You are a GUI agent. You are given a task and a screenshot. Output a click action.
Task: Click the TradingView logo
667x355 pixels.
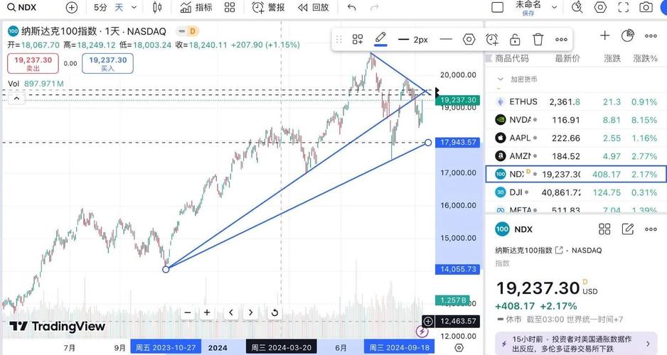coord(58,326)
